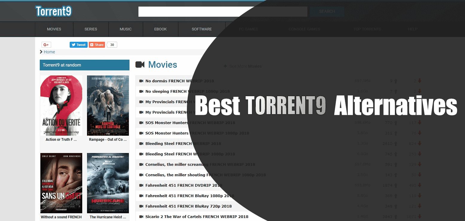Viewport: 465px width, 221px height.
Task: Click video icon beside Bleeding Steel WEBRIP 2018
Action: coord(141,143)
